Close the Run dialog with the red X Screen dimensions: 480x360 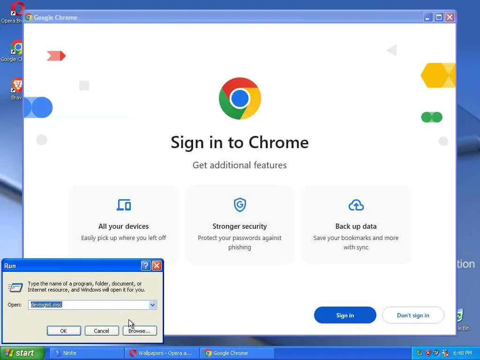(x=157, y=265)
